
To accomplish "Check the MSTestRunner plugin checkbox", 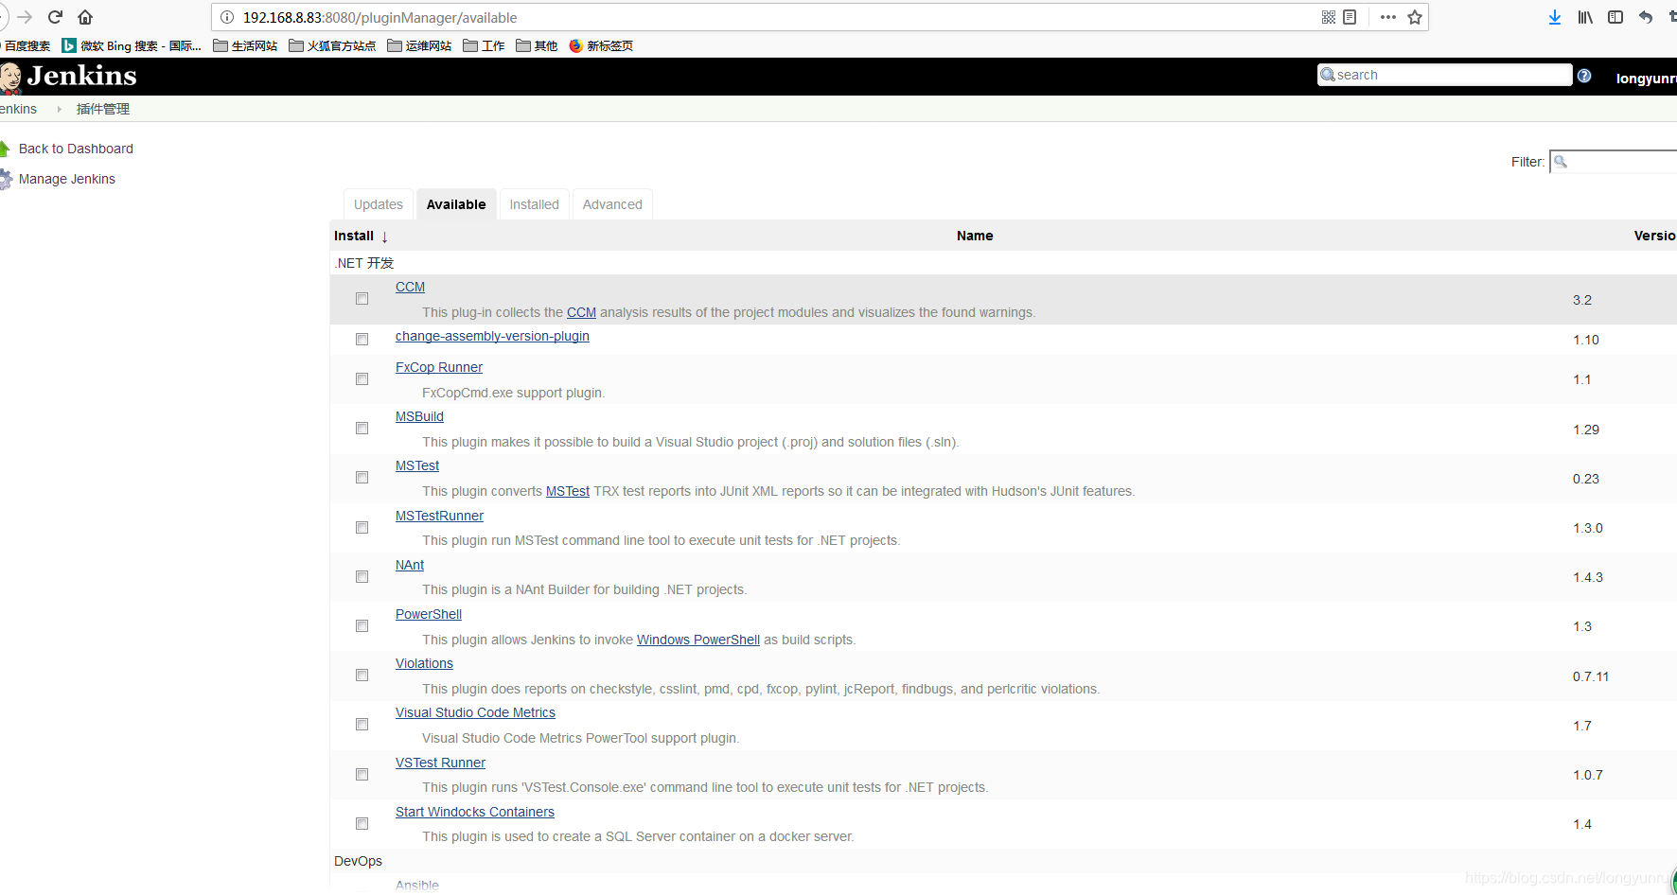I will coord(362,528).
